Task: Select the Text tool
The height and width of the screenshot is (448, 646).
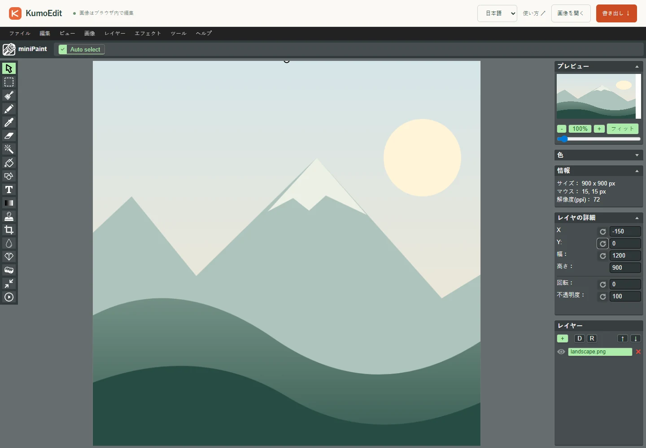Action: tap(9, 190)
